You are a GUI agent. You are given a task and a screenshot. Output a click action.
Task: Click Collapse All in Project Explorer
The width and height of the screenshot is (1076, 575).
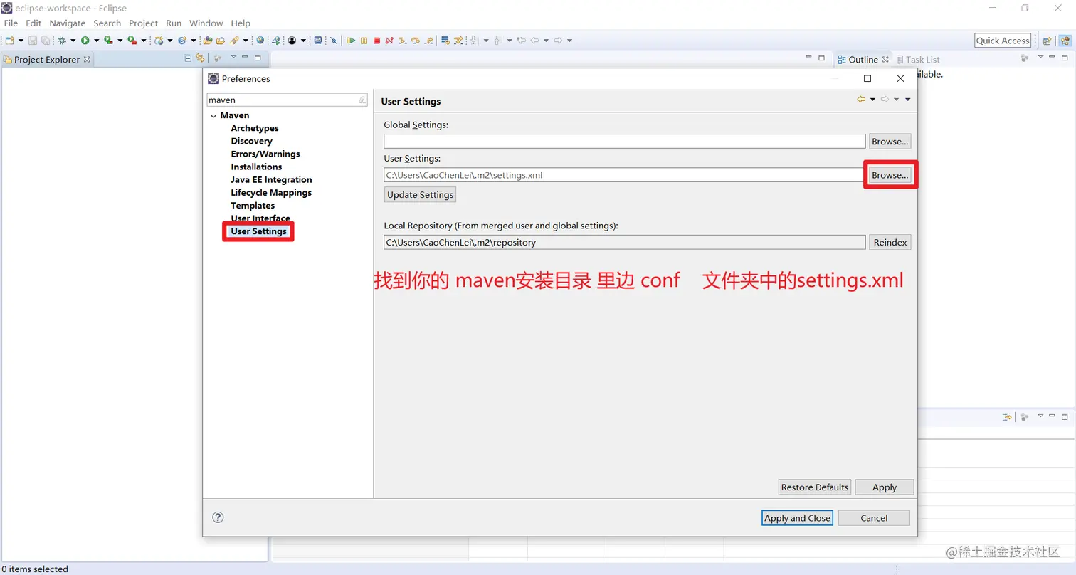point(188,58)
